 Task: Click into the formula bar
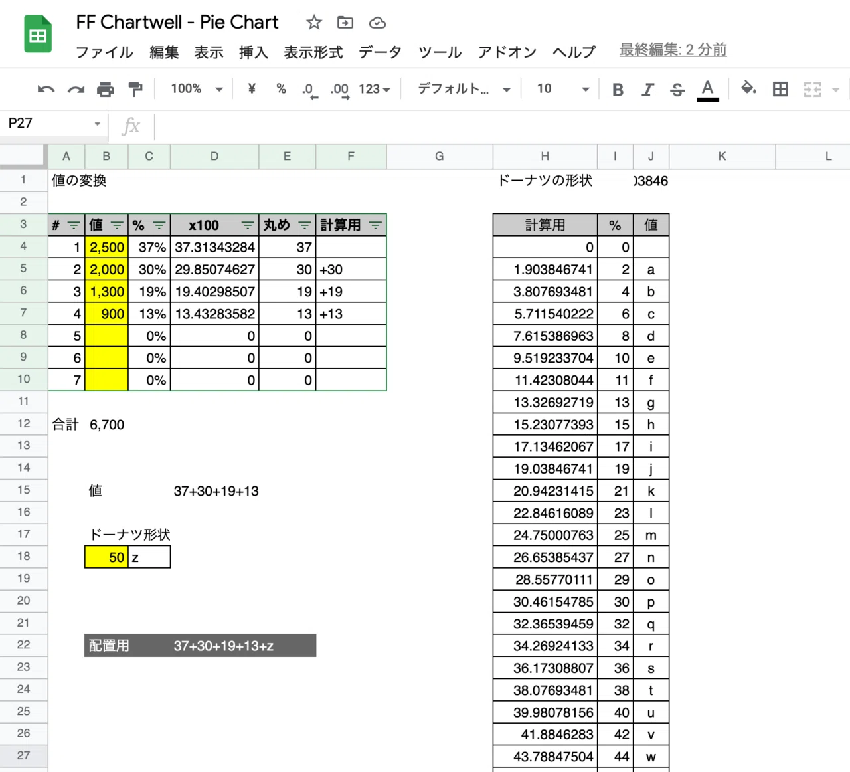click(x=501, y=126)
